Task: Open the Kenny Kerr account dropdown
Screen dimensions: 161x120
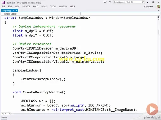Action: tap(150, 7)
